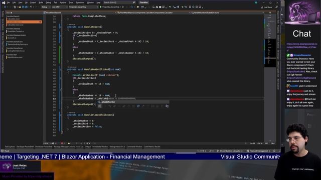Open the Tools menu
Image resolution: width=321 pixels, height=180 pixels.
(71, 2)
